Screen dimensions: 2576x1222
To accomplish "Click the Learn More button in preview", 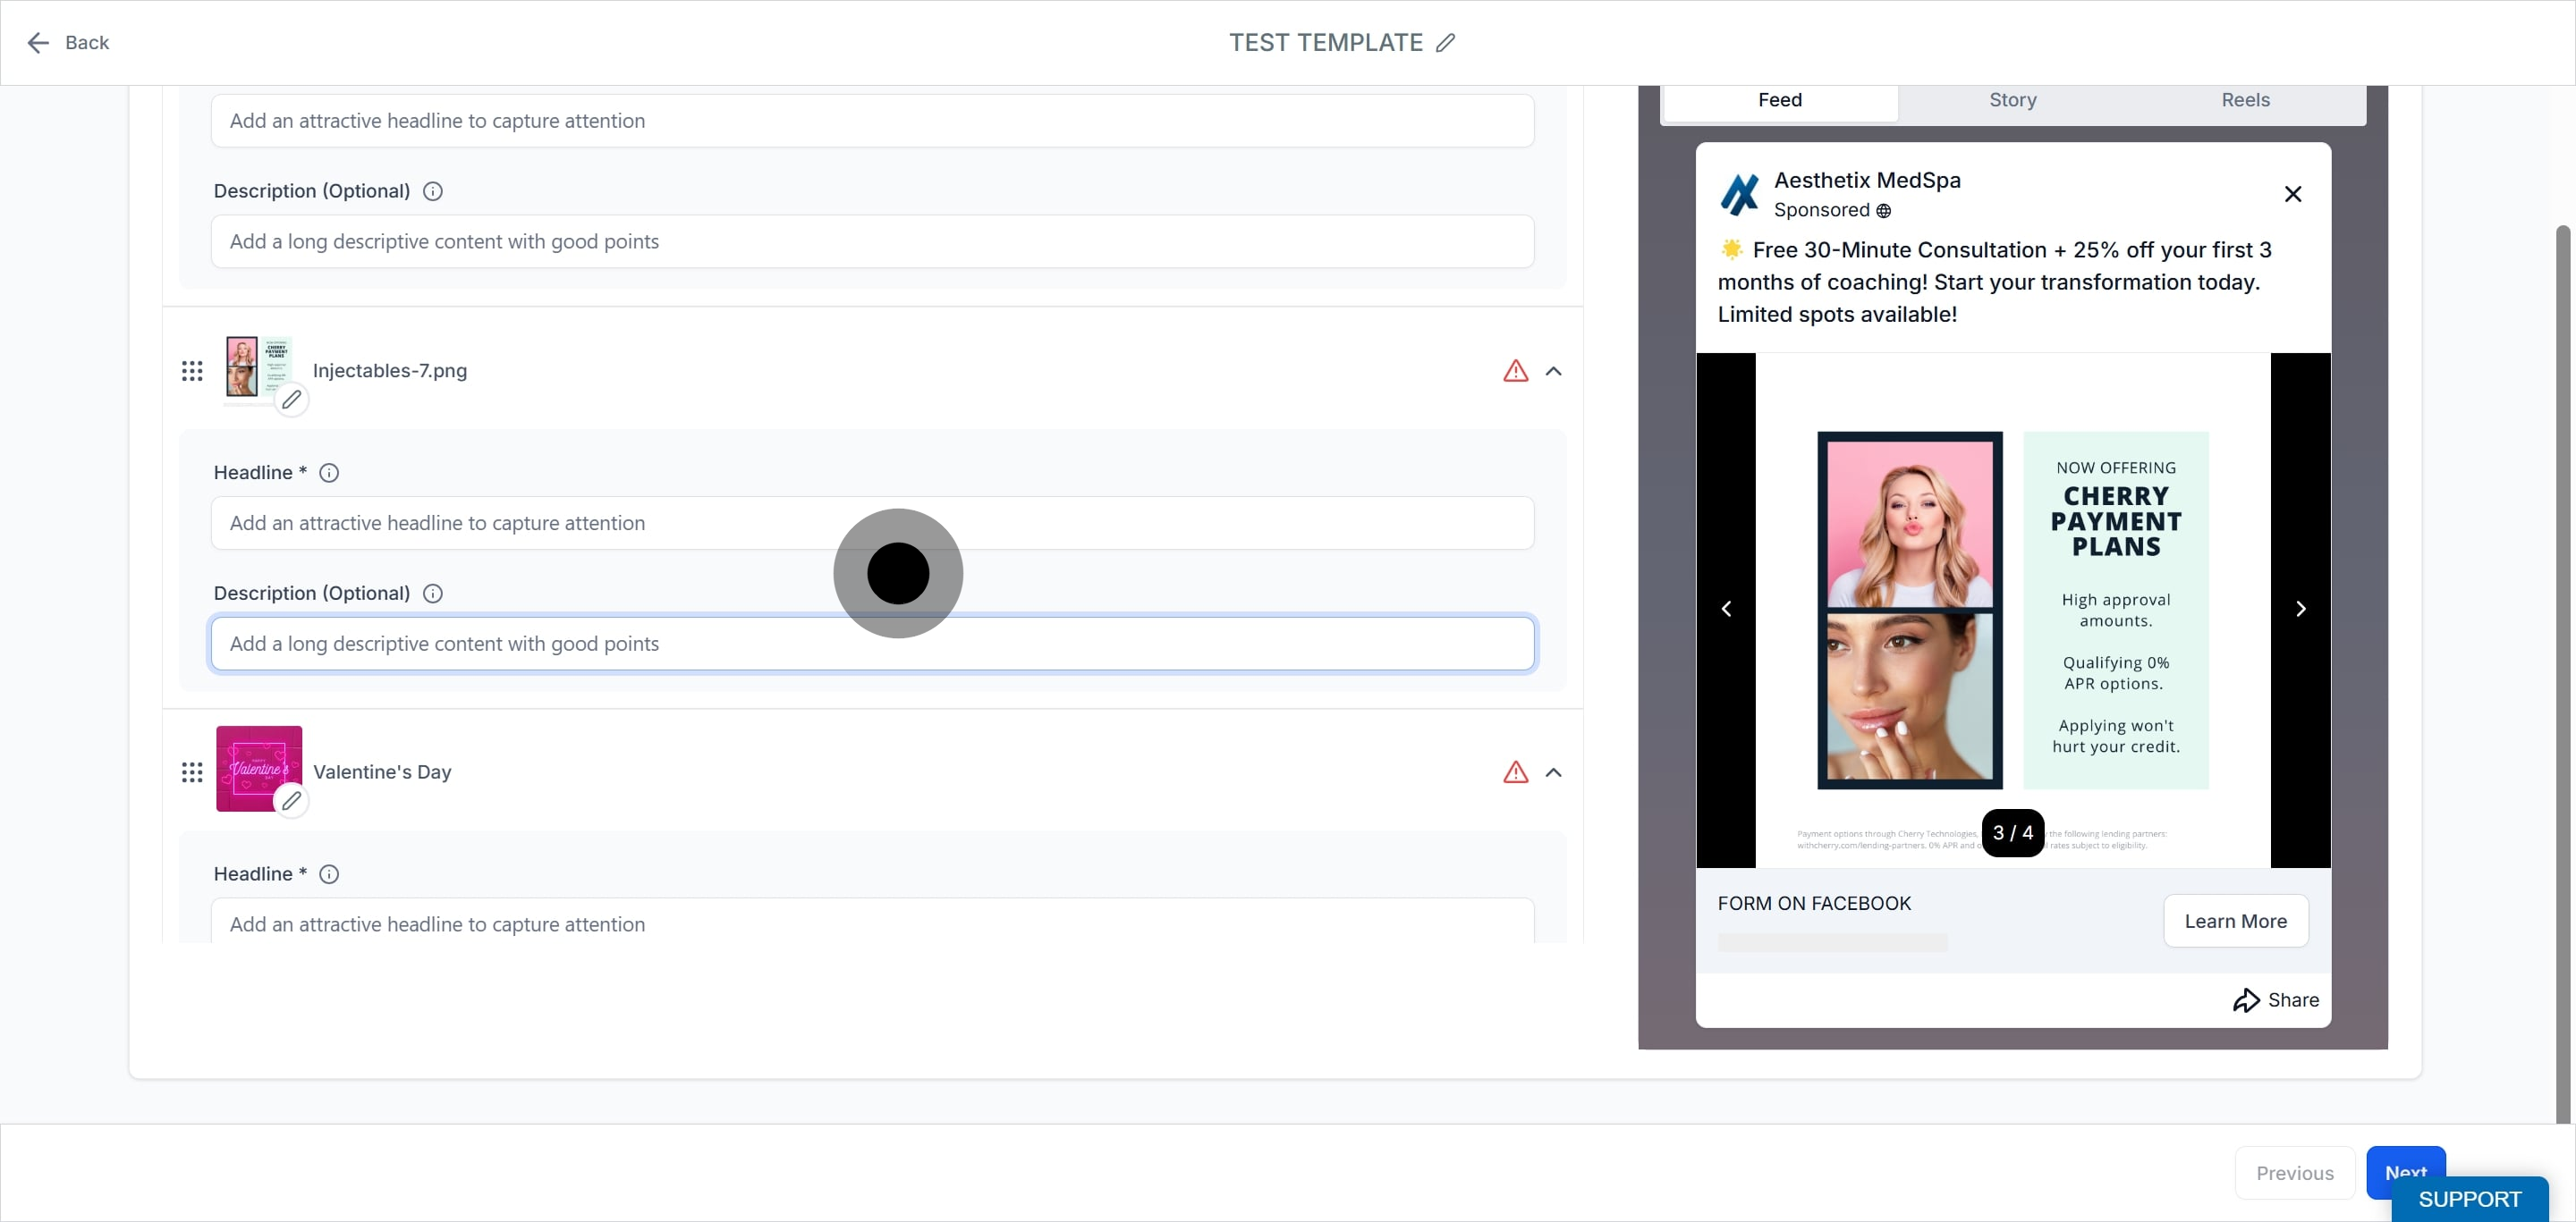I will 2236,922.
